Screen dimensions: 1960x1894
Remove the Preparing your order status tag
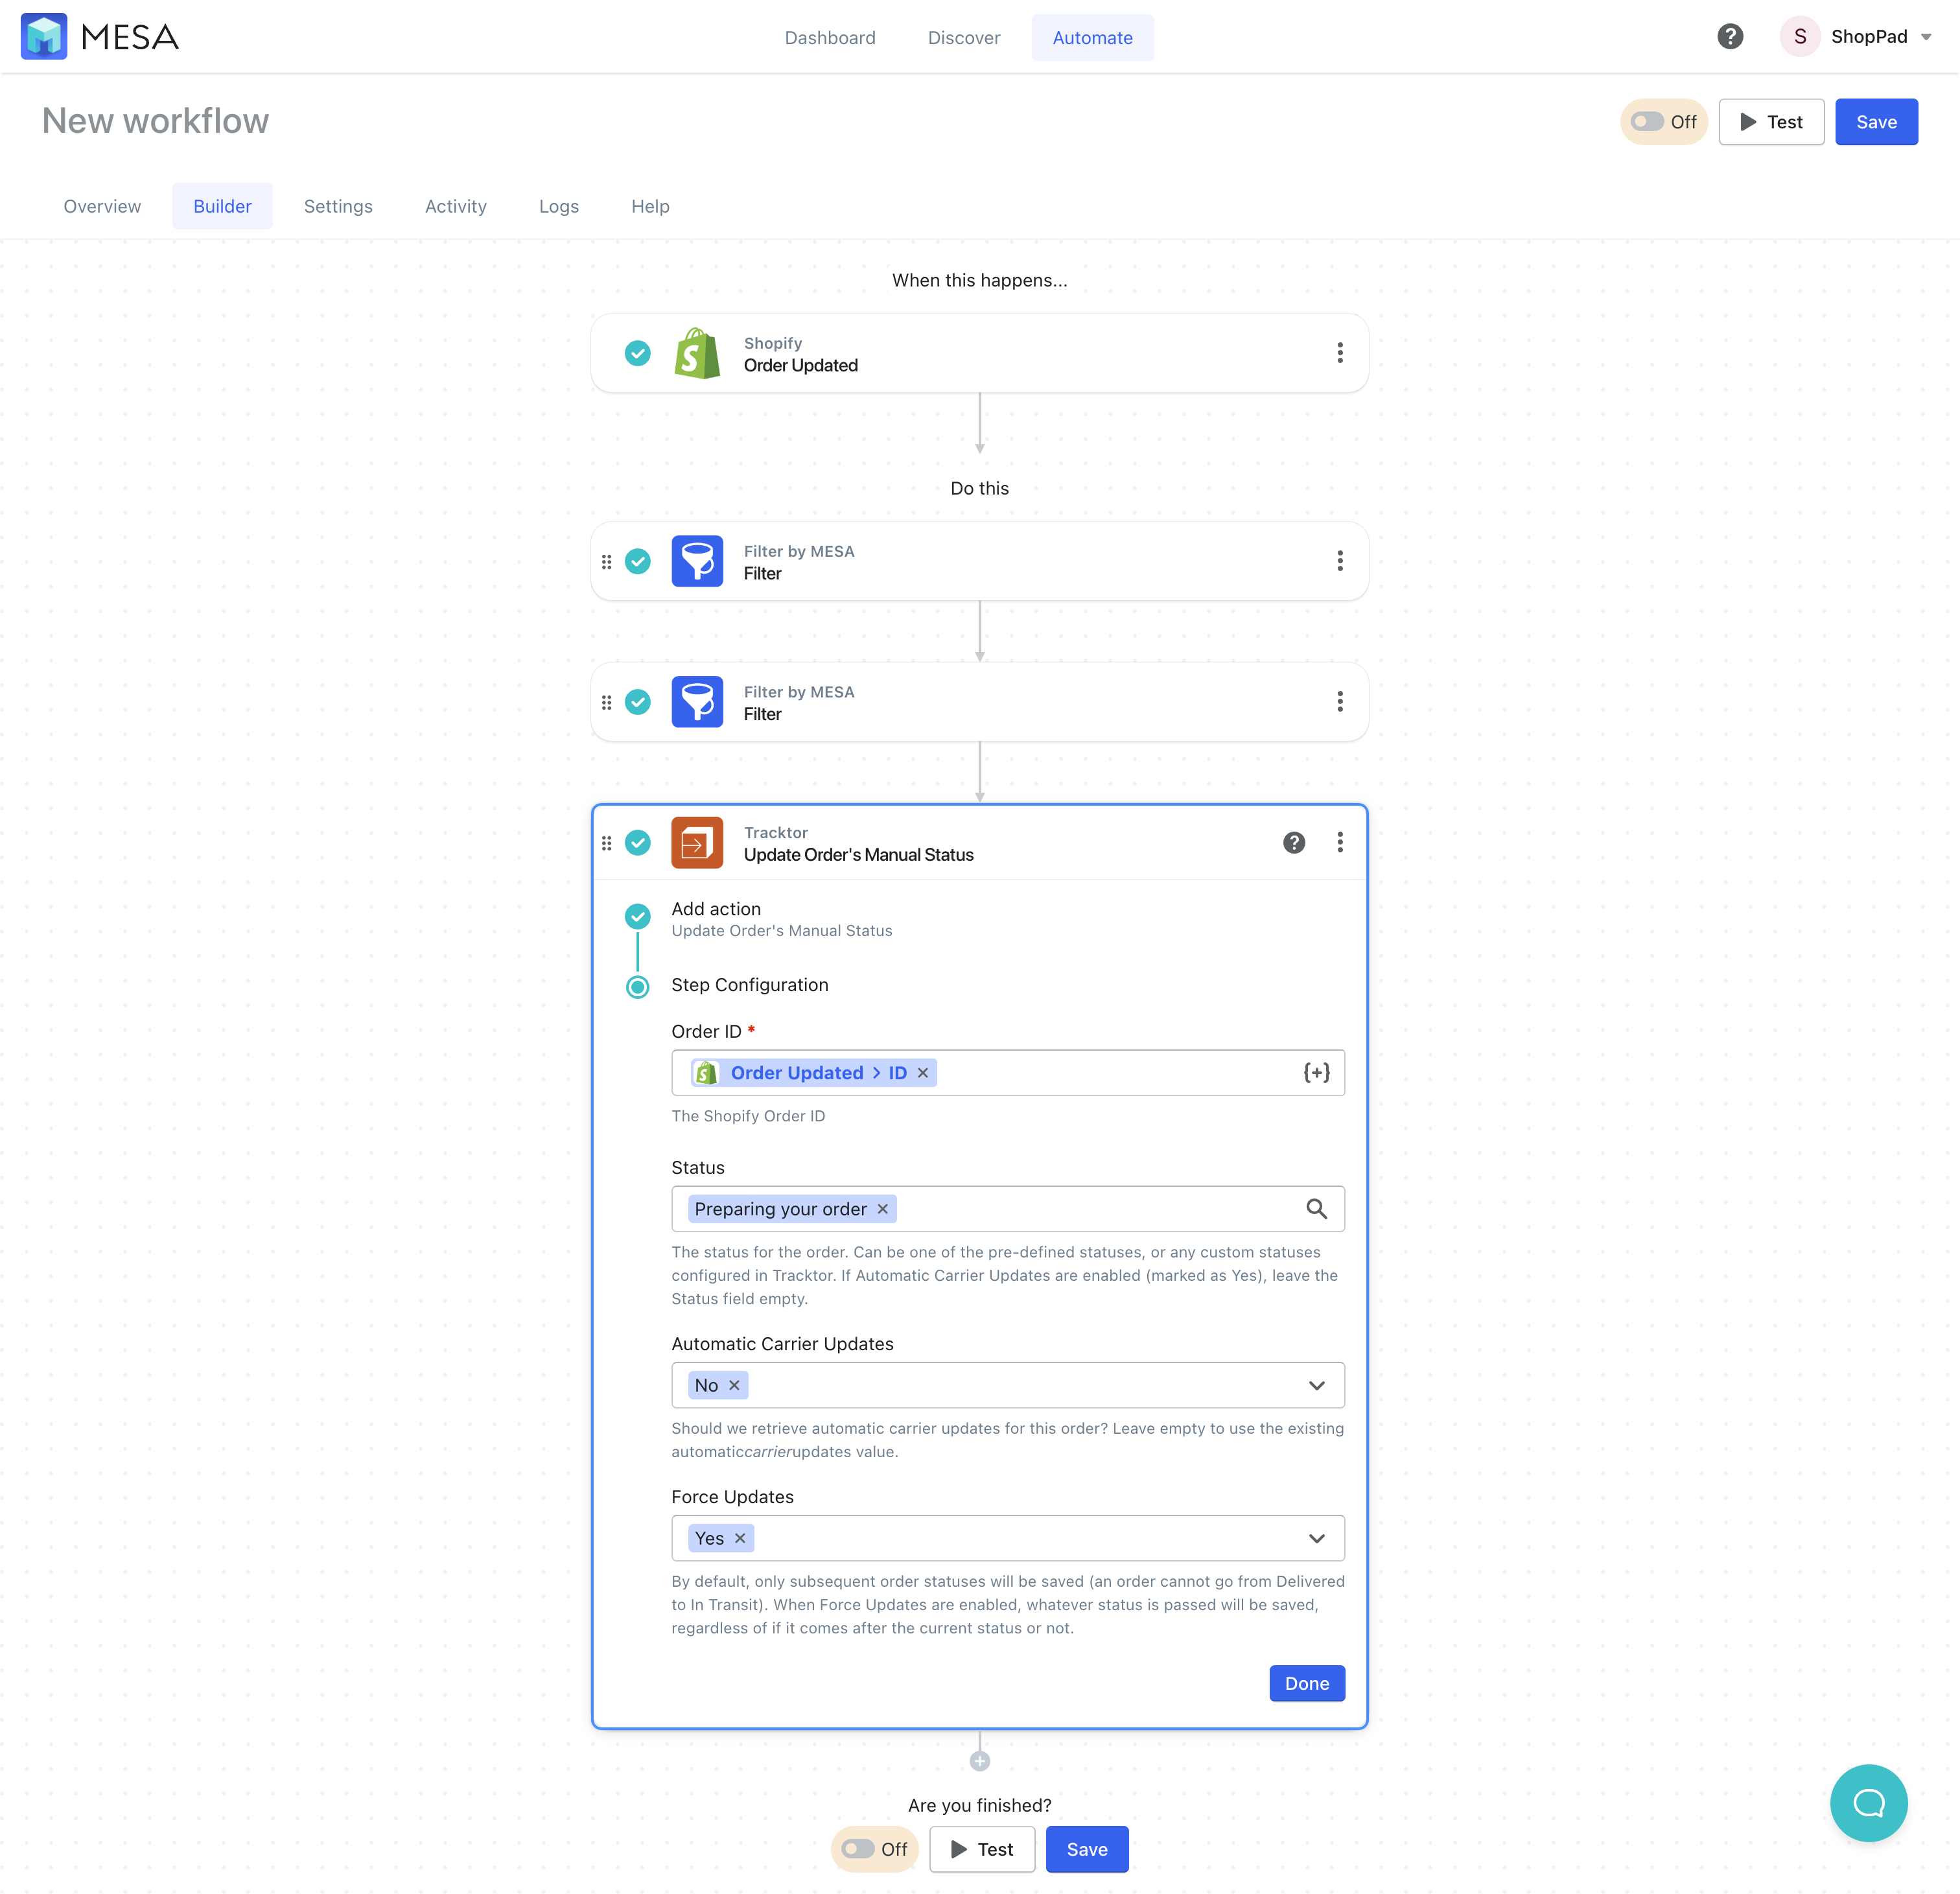coord(883,1209)
